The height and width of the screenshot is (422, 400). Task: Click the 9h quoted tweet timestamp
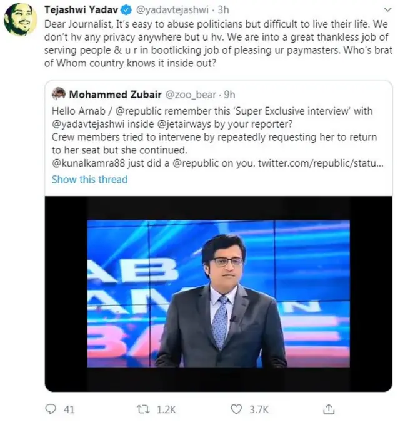point(229,95)
